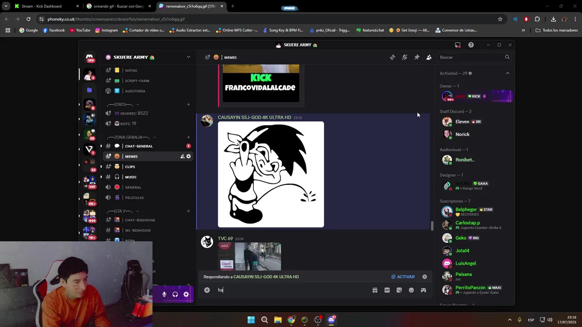Open Todos los marcadores folder
Viewport: 582px width, 327px height.
coord(557,30)
